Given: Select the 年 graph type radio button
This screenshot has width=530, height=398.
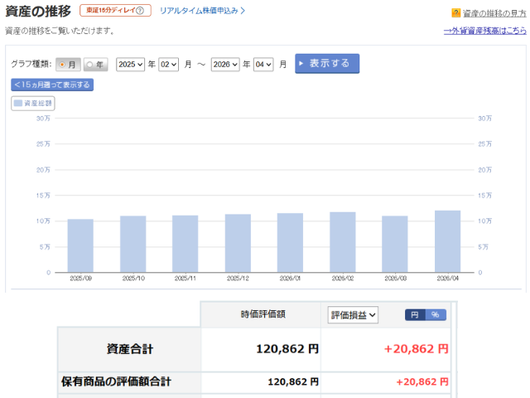Looking at the screenshot, I should pos(89,64).
